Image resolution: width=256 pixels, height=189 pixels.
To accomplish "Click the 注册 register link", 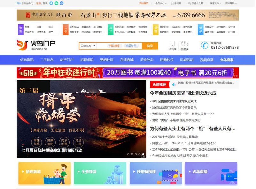I will [x=38, y=3].
